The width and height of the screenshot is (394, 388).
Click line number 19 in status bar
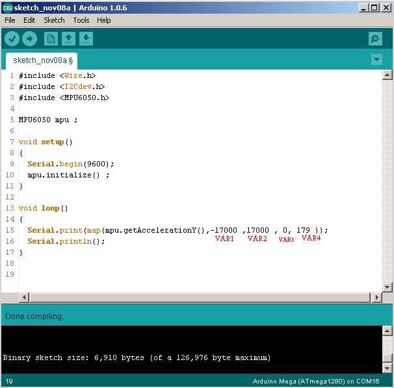pyautogui.click(x=9, y=382)
